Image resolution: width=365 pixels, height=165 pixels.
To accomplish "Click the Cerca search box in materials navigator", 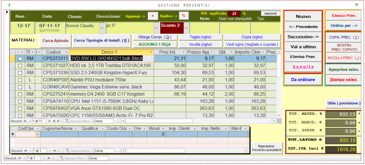I will (x=104, y=121).
